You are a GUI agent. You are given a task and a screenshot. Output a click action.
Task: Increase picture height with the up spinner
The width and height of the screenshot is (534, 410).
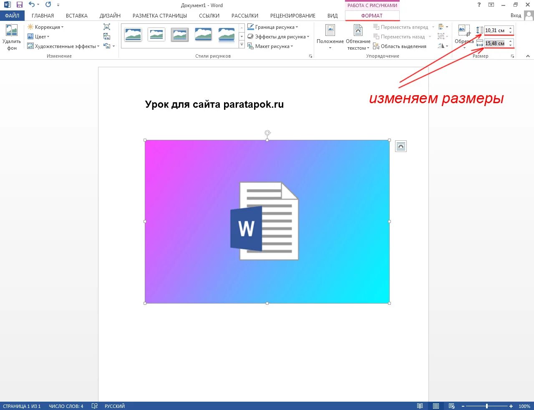click(x=510, y=28)
